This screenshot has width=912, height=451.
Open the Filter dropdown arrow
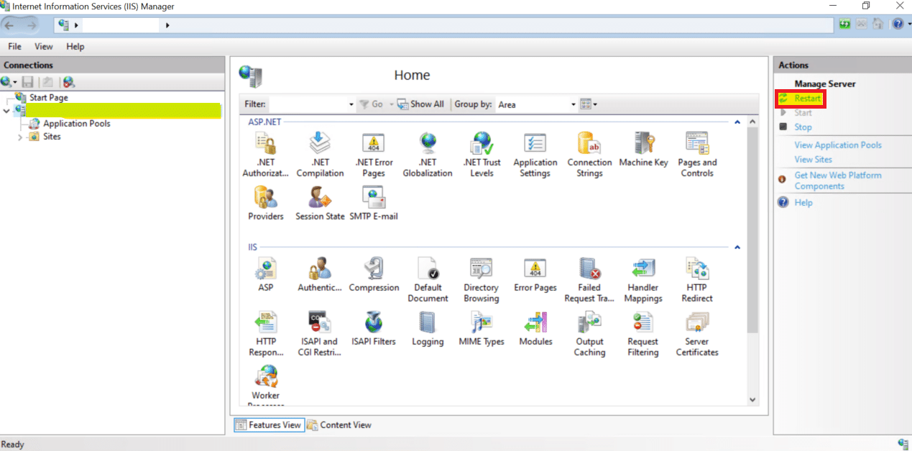(x=351, y=104)
